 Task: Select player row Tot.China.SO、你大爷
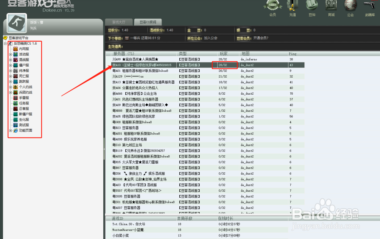tap(199, 224)
